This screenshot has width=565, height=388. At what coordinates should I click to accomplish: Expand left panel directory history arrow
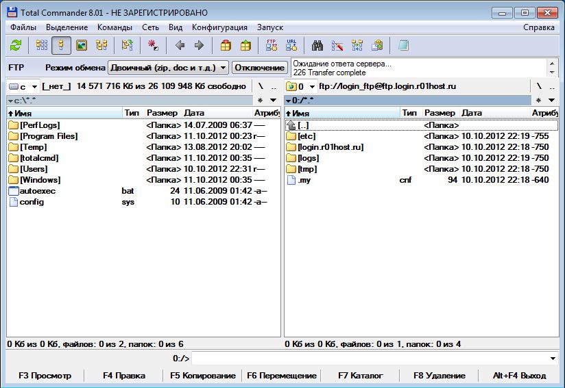(x=274, y=101)
